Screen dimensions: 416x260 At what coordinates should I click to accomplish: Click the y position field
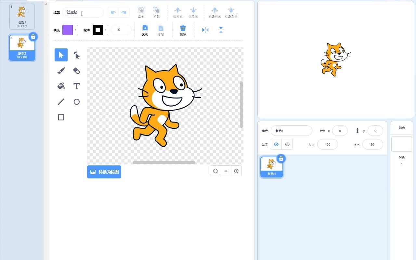click(375, 131)
